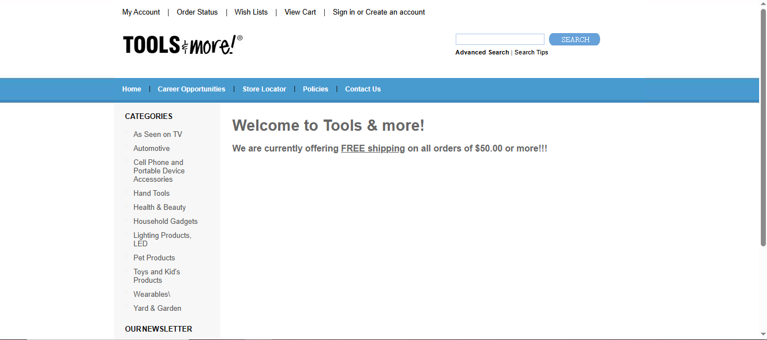Click the FREE shipping link
This screenshot has height=340, width=767.
pos(373,149)
